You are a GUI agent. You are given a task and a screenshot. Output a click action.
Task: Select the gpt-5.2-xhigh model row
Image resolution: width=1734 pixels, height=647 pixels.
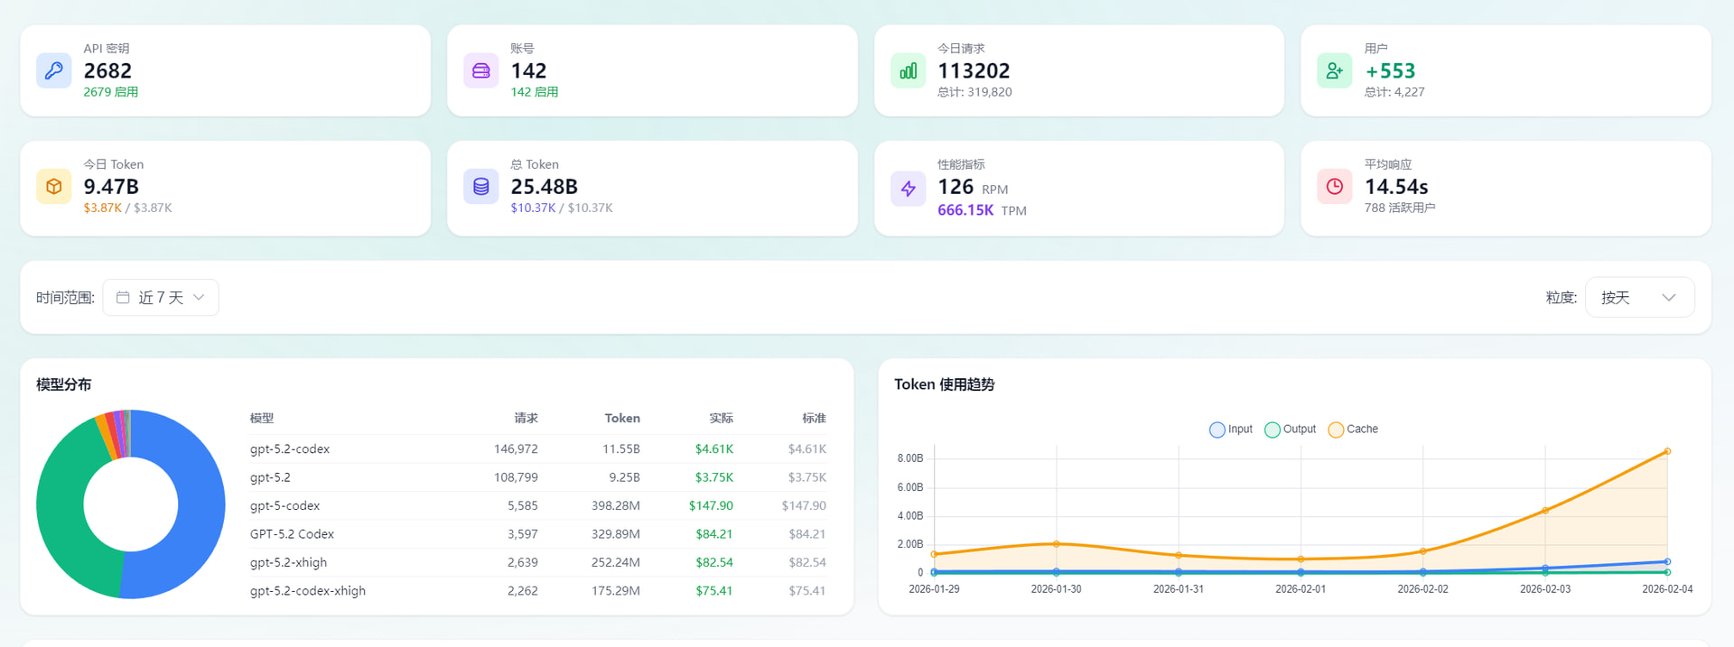point(538,563)
